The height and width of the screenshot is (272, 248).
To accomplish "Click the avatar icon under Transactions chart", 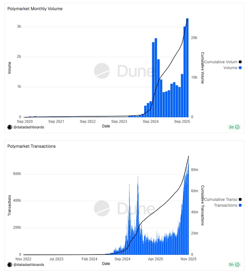I will click(x=10, y=264).
